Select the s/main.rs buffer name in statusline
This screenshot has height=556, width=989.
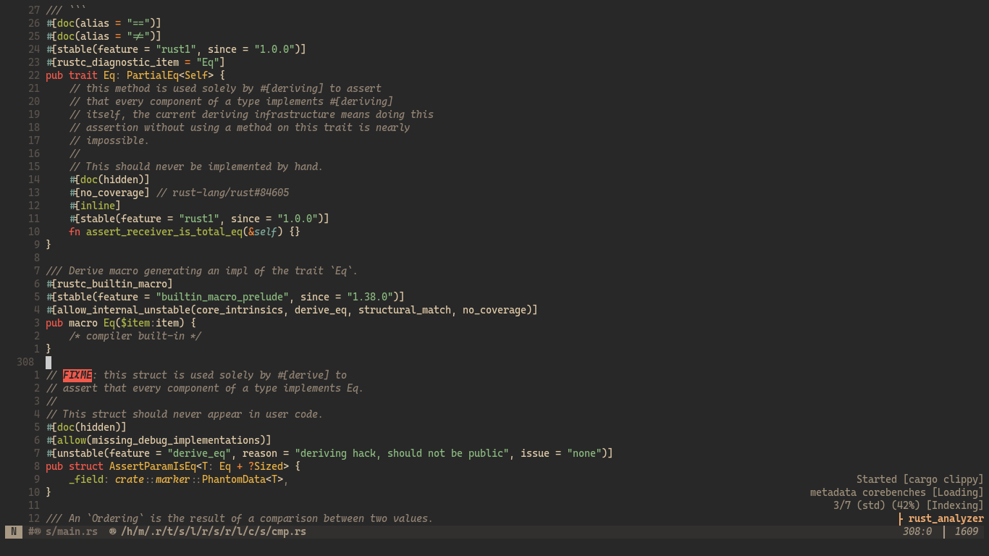(x=72, y=531)
